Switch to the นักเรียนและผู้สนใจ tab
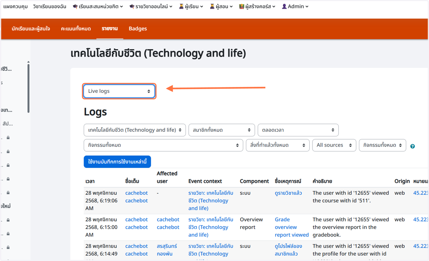The height and width of the screenshot is (261, 429). [31, 29]
